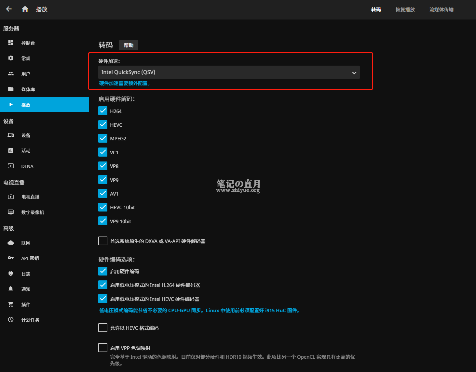Open the 控制台 dashboard in sidebar
The height and width of the screenshot is (372, 476).
(28, 43)
